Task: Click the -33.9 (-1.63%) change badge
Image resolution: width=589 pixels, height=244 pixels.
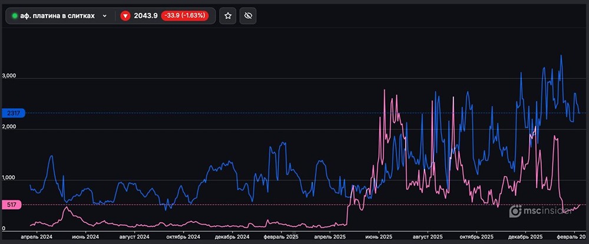Action: pos(185,16)
